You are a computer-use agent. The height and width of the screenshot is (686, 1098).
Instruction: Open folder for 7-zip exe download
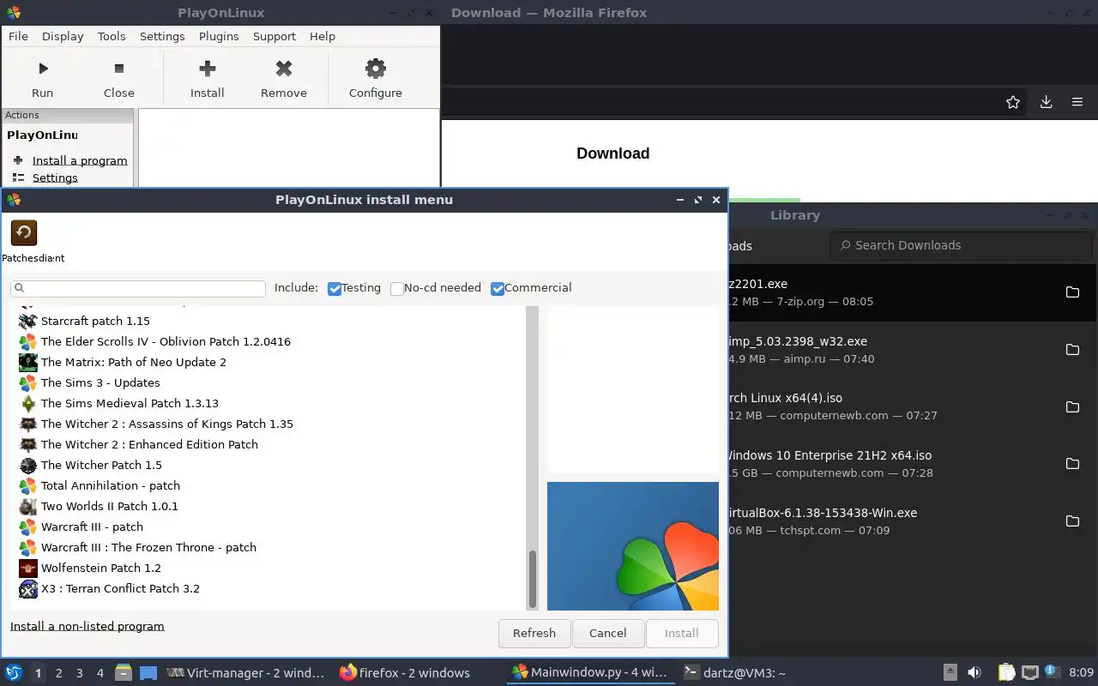(1072, 292)
